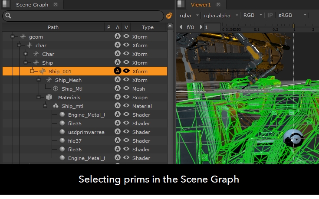Click the IP button in viewer toolbar
This screenshot has width=319, height=199.
(270, 15)
